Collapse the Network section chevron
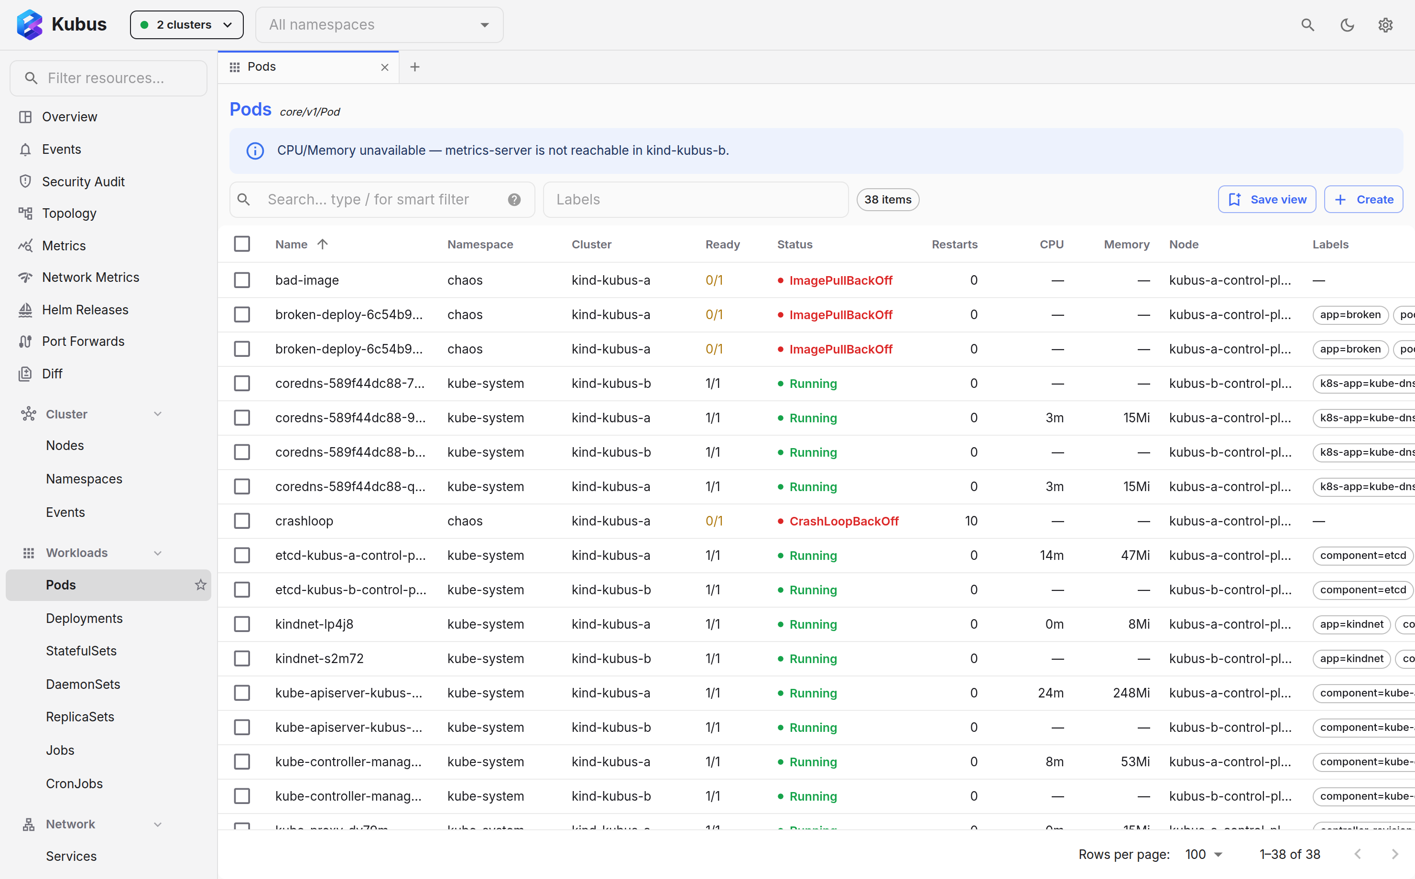This screenshot has width=1415, height=879. [x=158, y=825]
